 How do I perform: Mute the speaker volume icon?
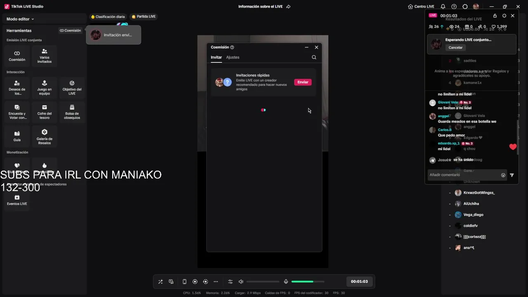[241, 282]
